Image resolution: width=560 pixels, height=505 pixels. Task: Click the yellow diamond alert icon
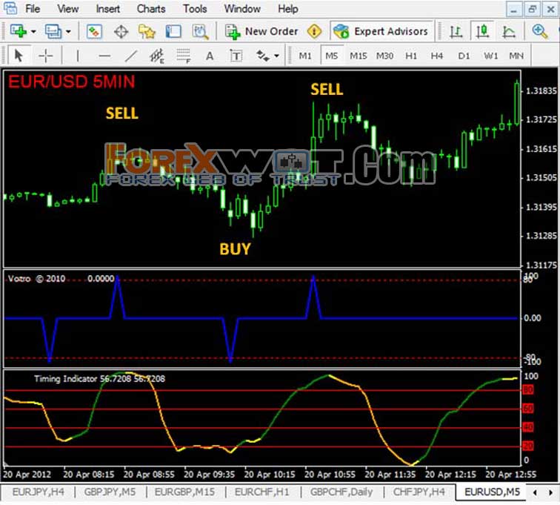314,31
